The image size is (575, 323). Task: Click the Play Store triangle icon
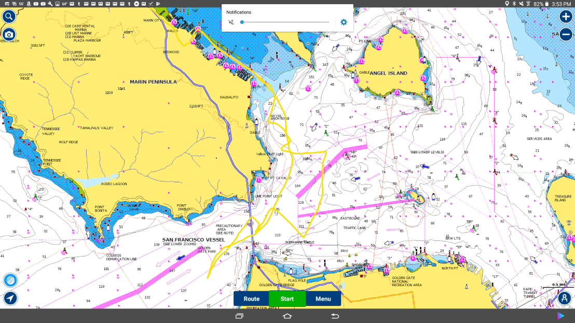click(x=560, y=316)
